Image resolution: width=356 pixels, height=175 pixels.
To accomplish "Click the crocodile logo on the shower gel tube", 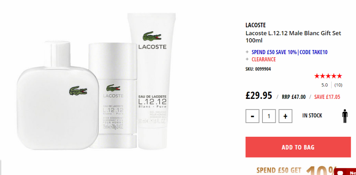I will (x=152, y=36).
